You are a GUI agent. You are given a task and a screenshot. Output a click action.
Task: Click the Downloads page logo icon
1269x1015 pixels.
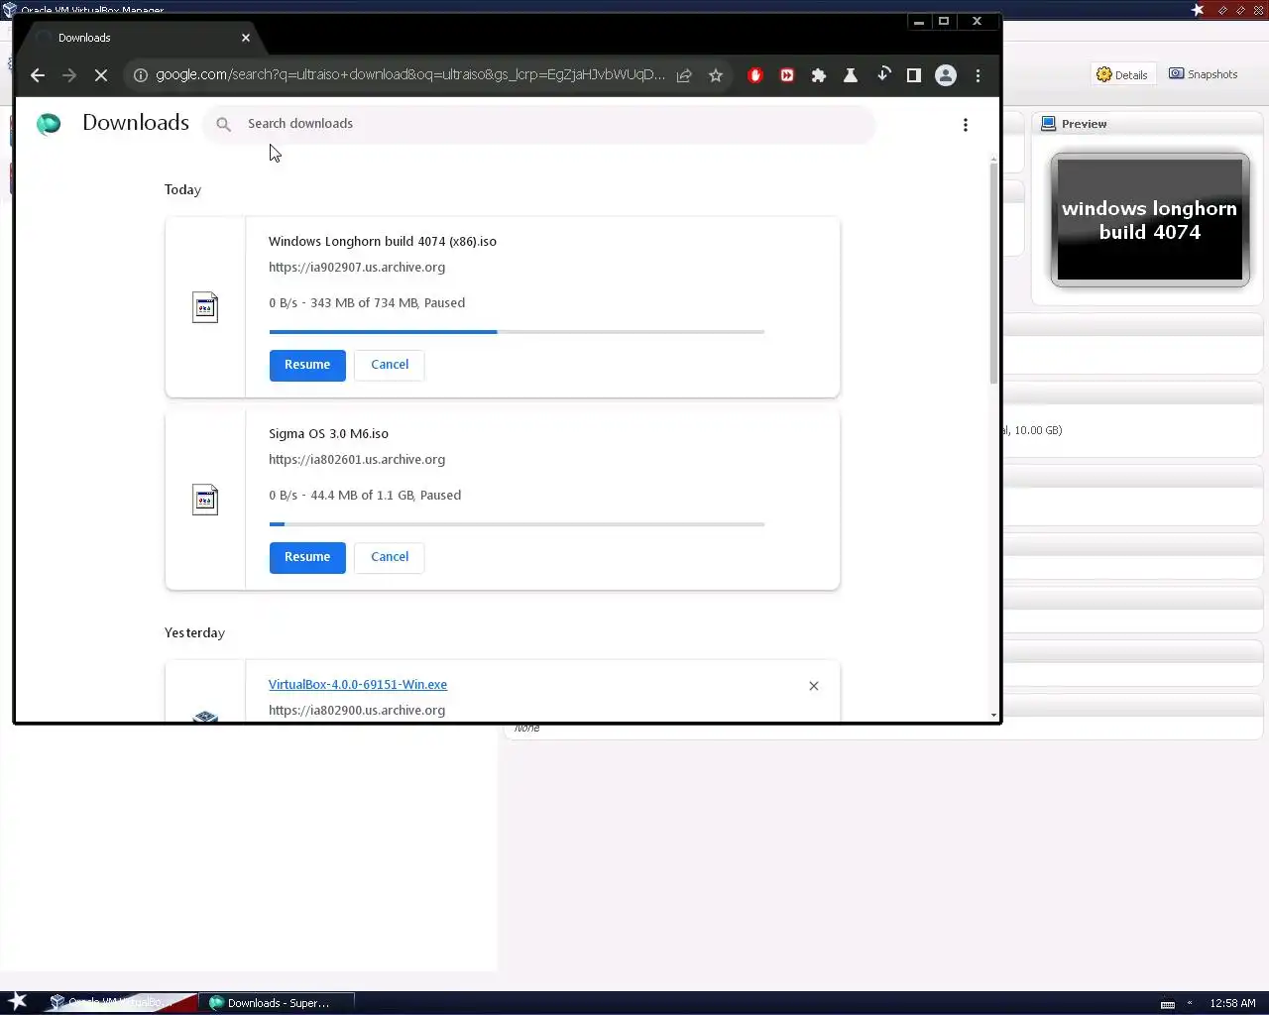coord(49,124)
